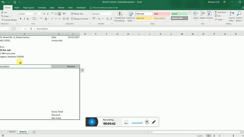Expand Merge & Center options arrow
The height and width of the screenshot is (137, 244).
coord(90,19)
